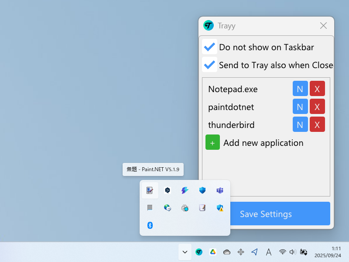
Task: Open Microsoft Teams tray icon
Action: point(220,190)
